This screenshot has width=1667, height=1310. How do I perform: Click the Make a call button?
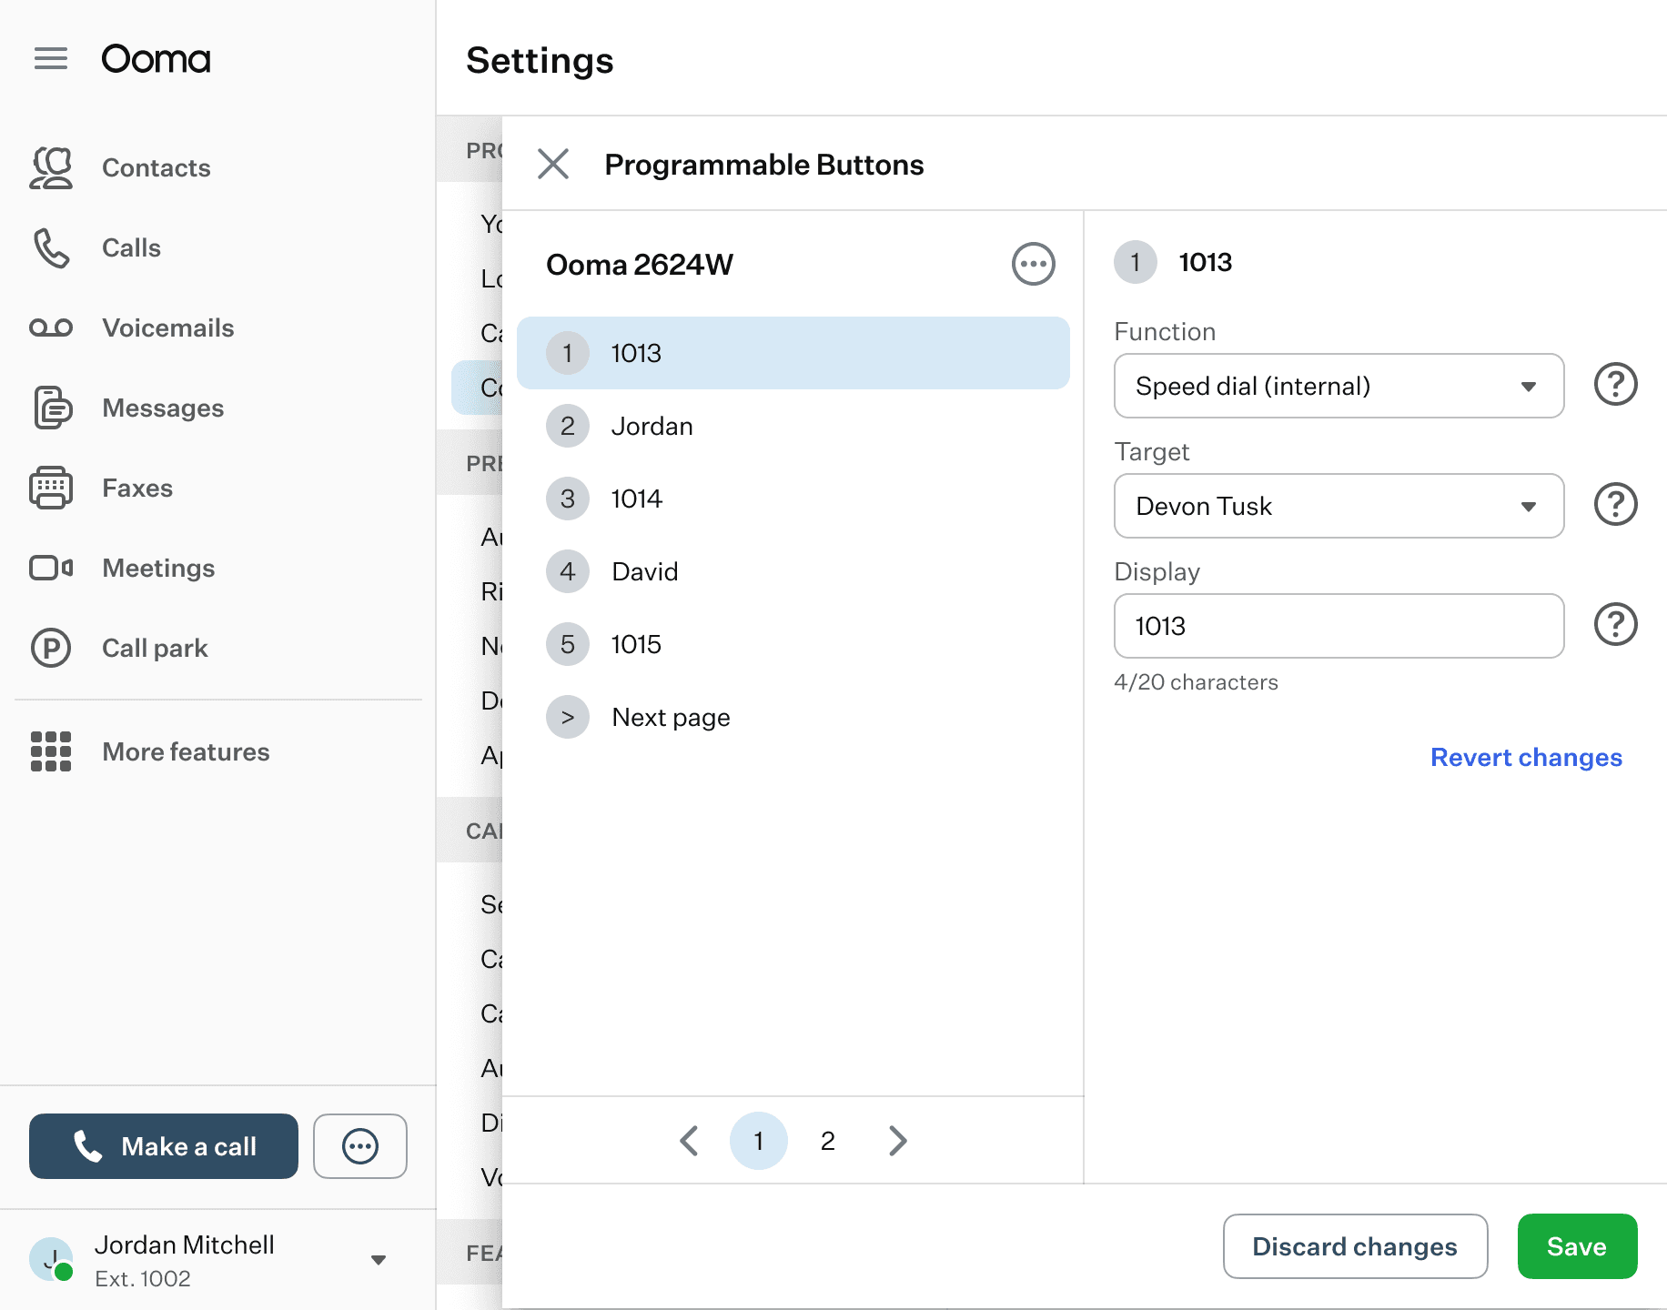click(x=164, y=1146)
